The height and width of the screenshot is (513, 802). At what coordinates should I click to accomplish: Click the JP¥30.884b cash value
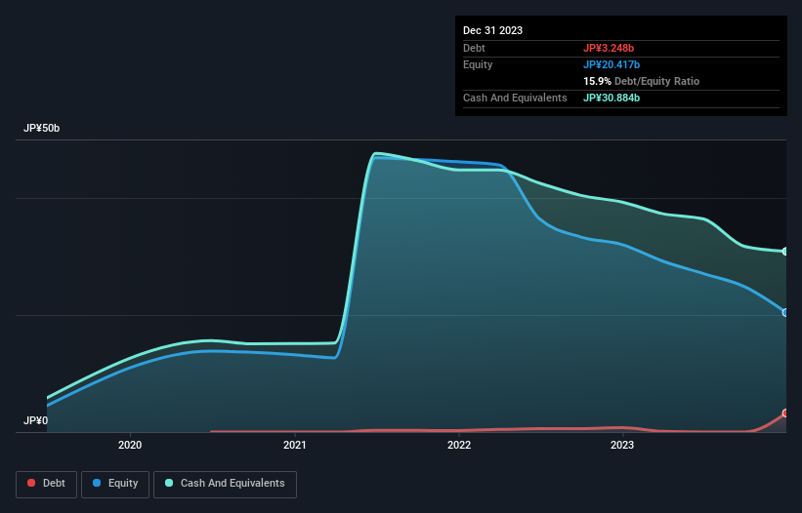(612, 98)
